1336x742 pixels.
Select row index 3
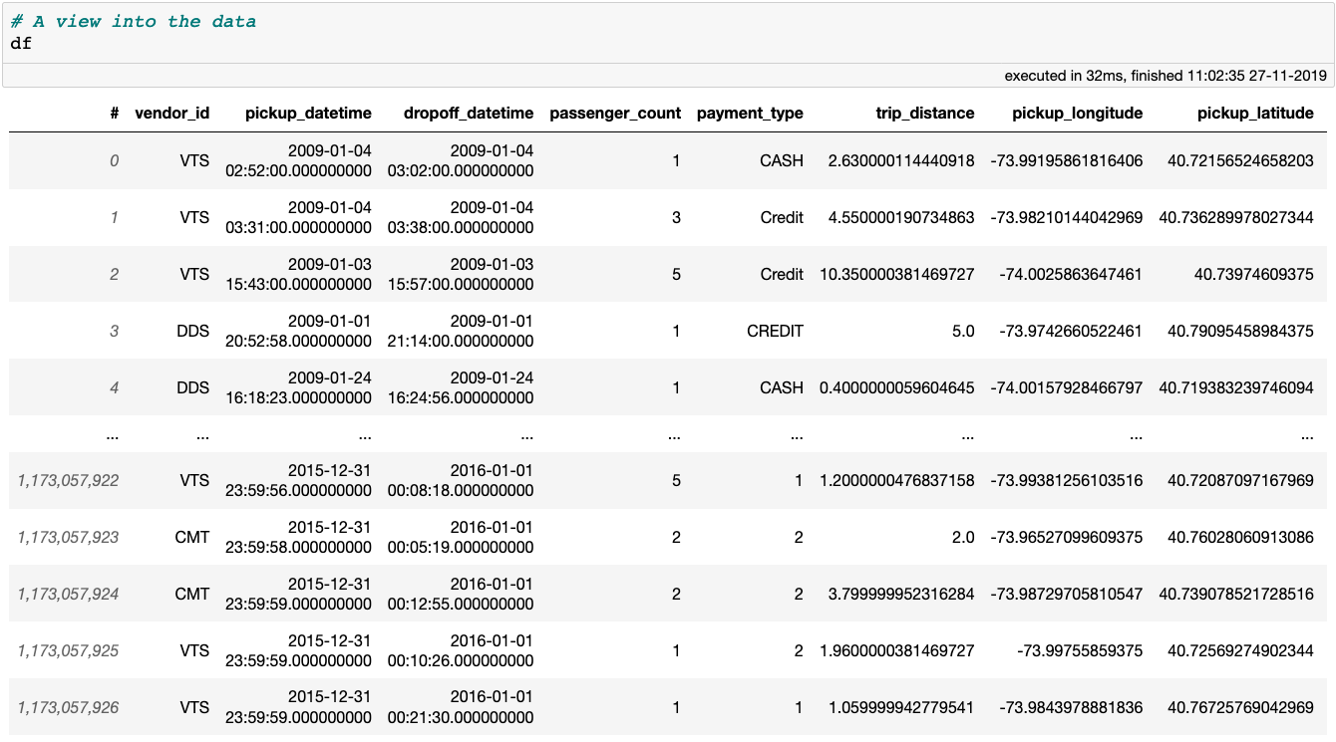pos(115,331)
